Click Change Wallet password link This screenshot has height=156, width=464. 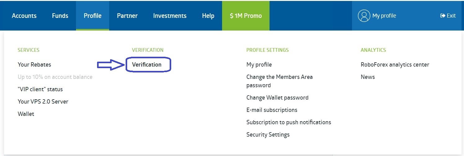[277, 98]
